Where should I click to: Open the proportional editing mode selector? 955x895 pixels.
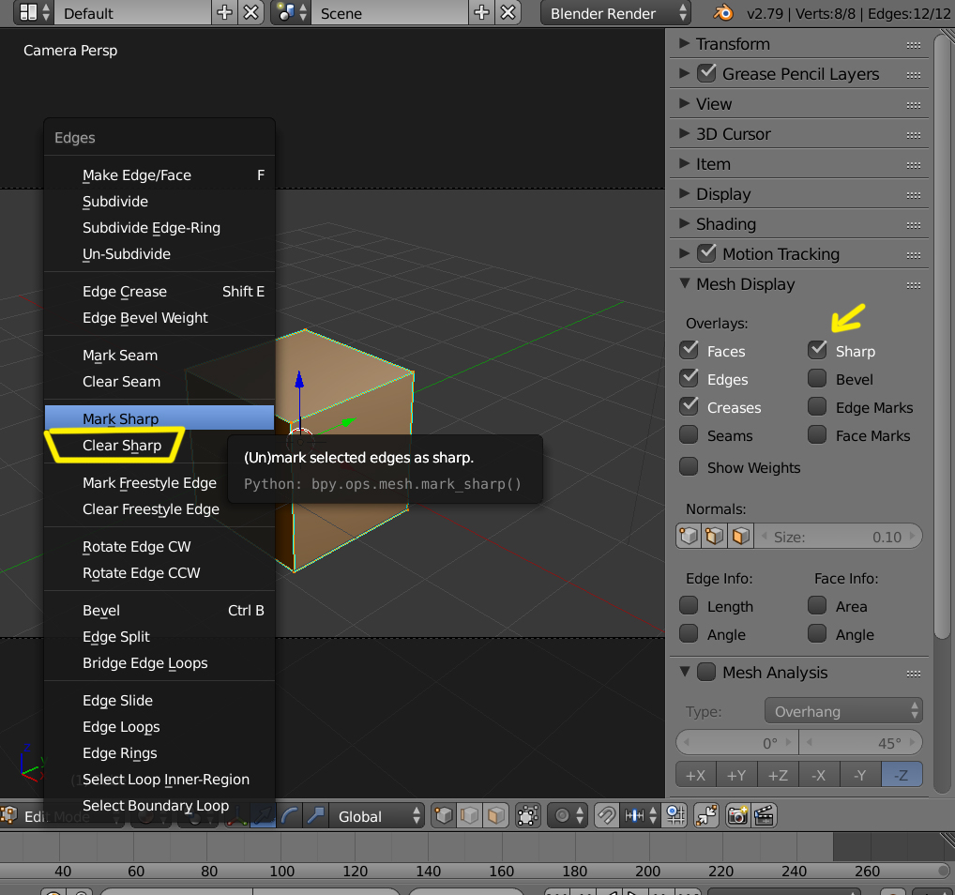(x=568, y=816)
